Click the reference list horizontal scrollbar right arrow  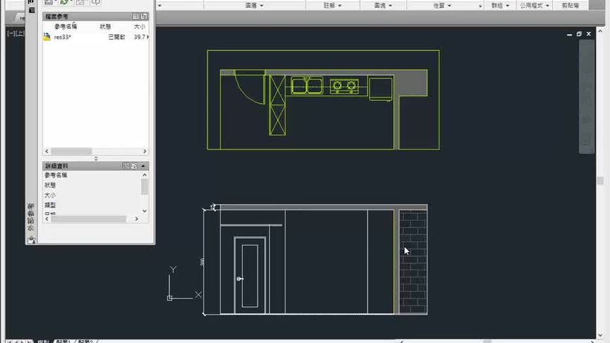[145, 151]
